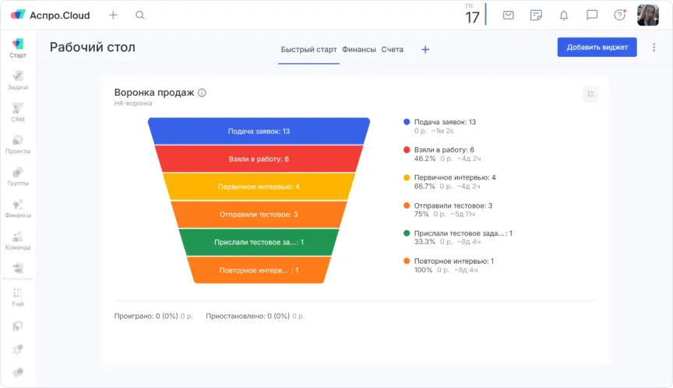Open the chat messages icon
The height and width of the screenshot is (388, 673).
pos(592,15)
